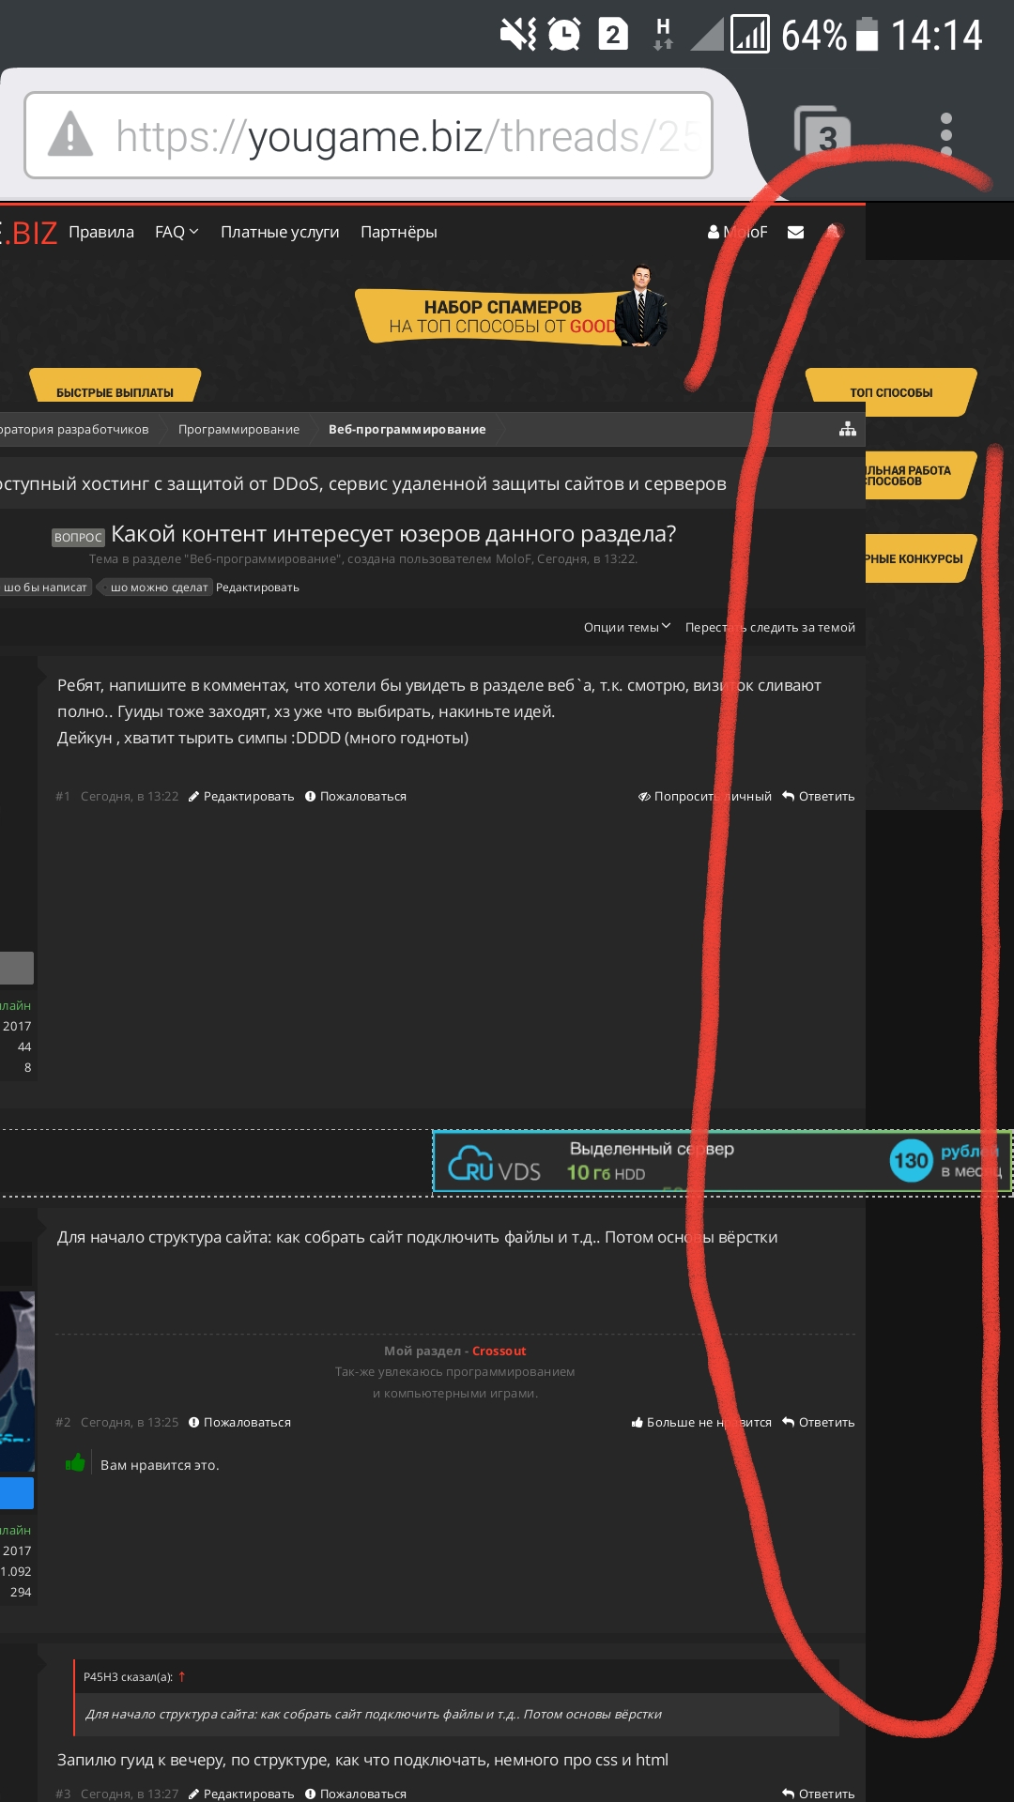Report post #3 with Пожаловаться

click(x=356, y=1794)
